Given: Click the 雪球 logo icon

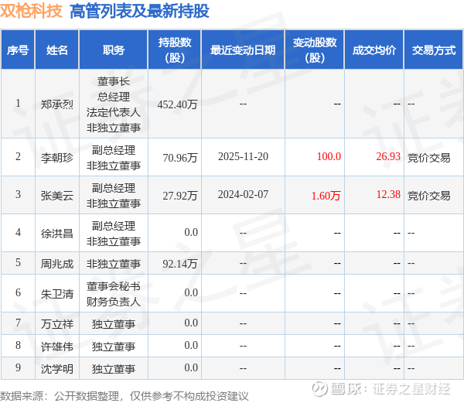Looking at the screenshot, I should [320, 388].
